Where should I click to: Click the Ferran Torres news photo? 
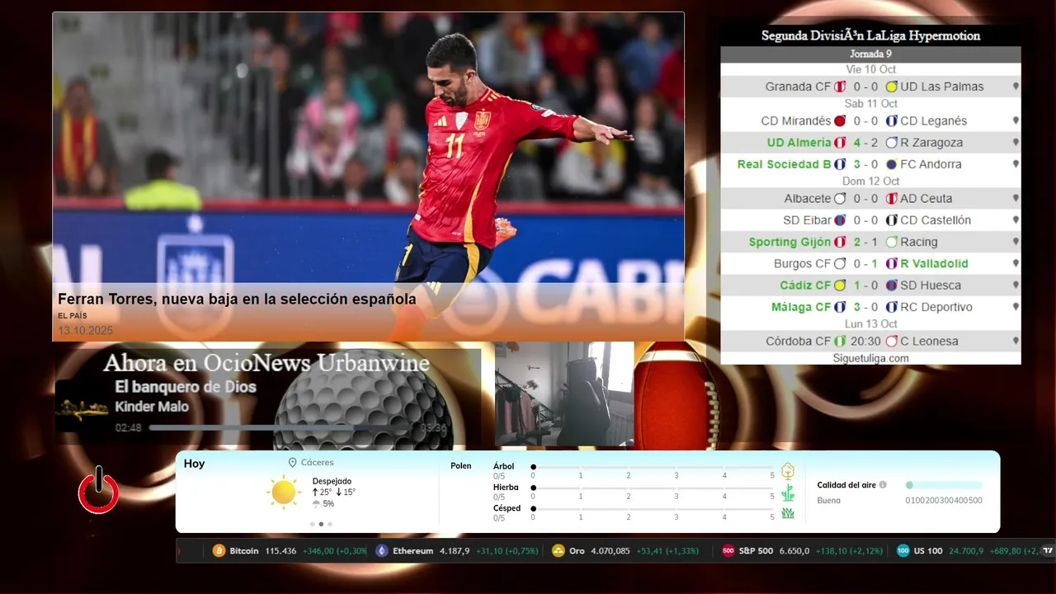point(369,177)
